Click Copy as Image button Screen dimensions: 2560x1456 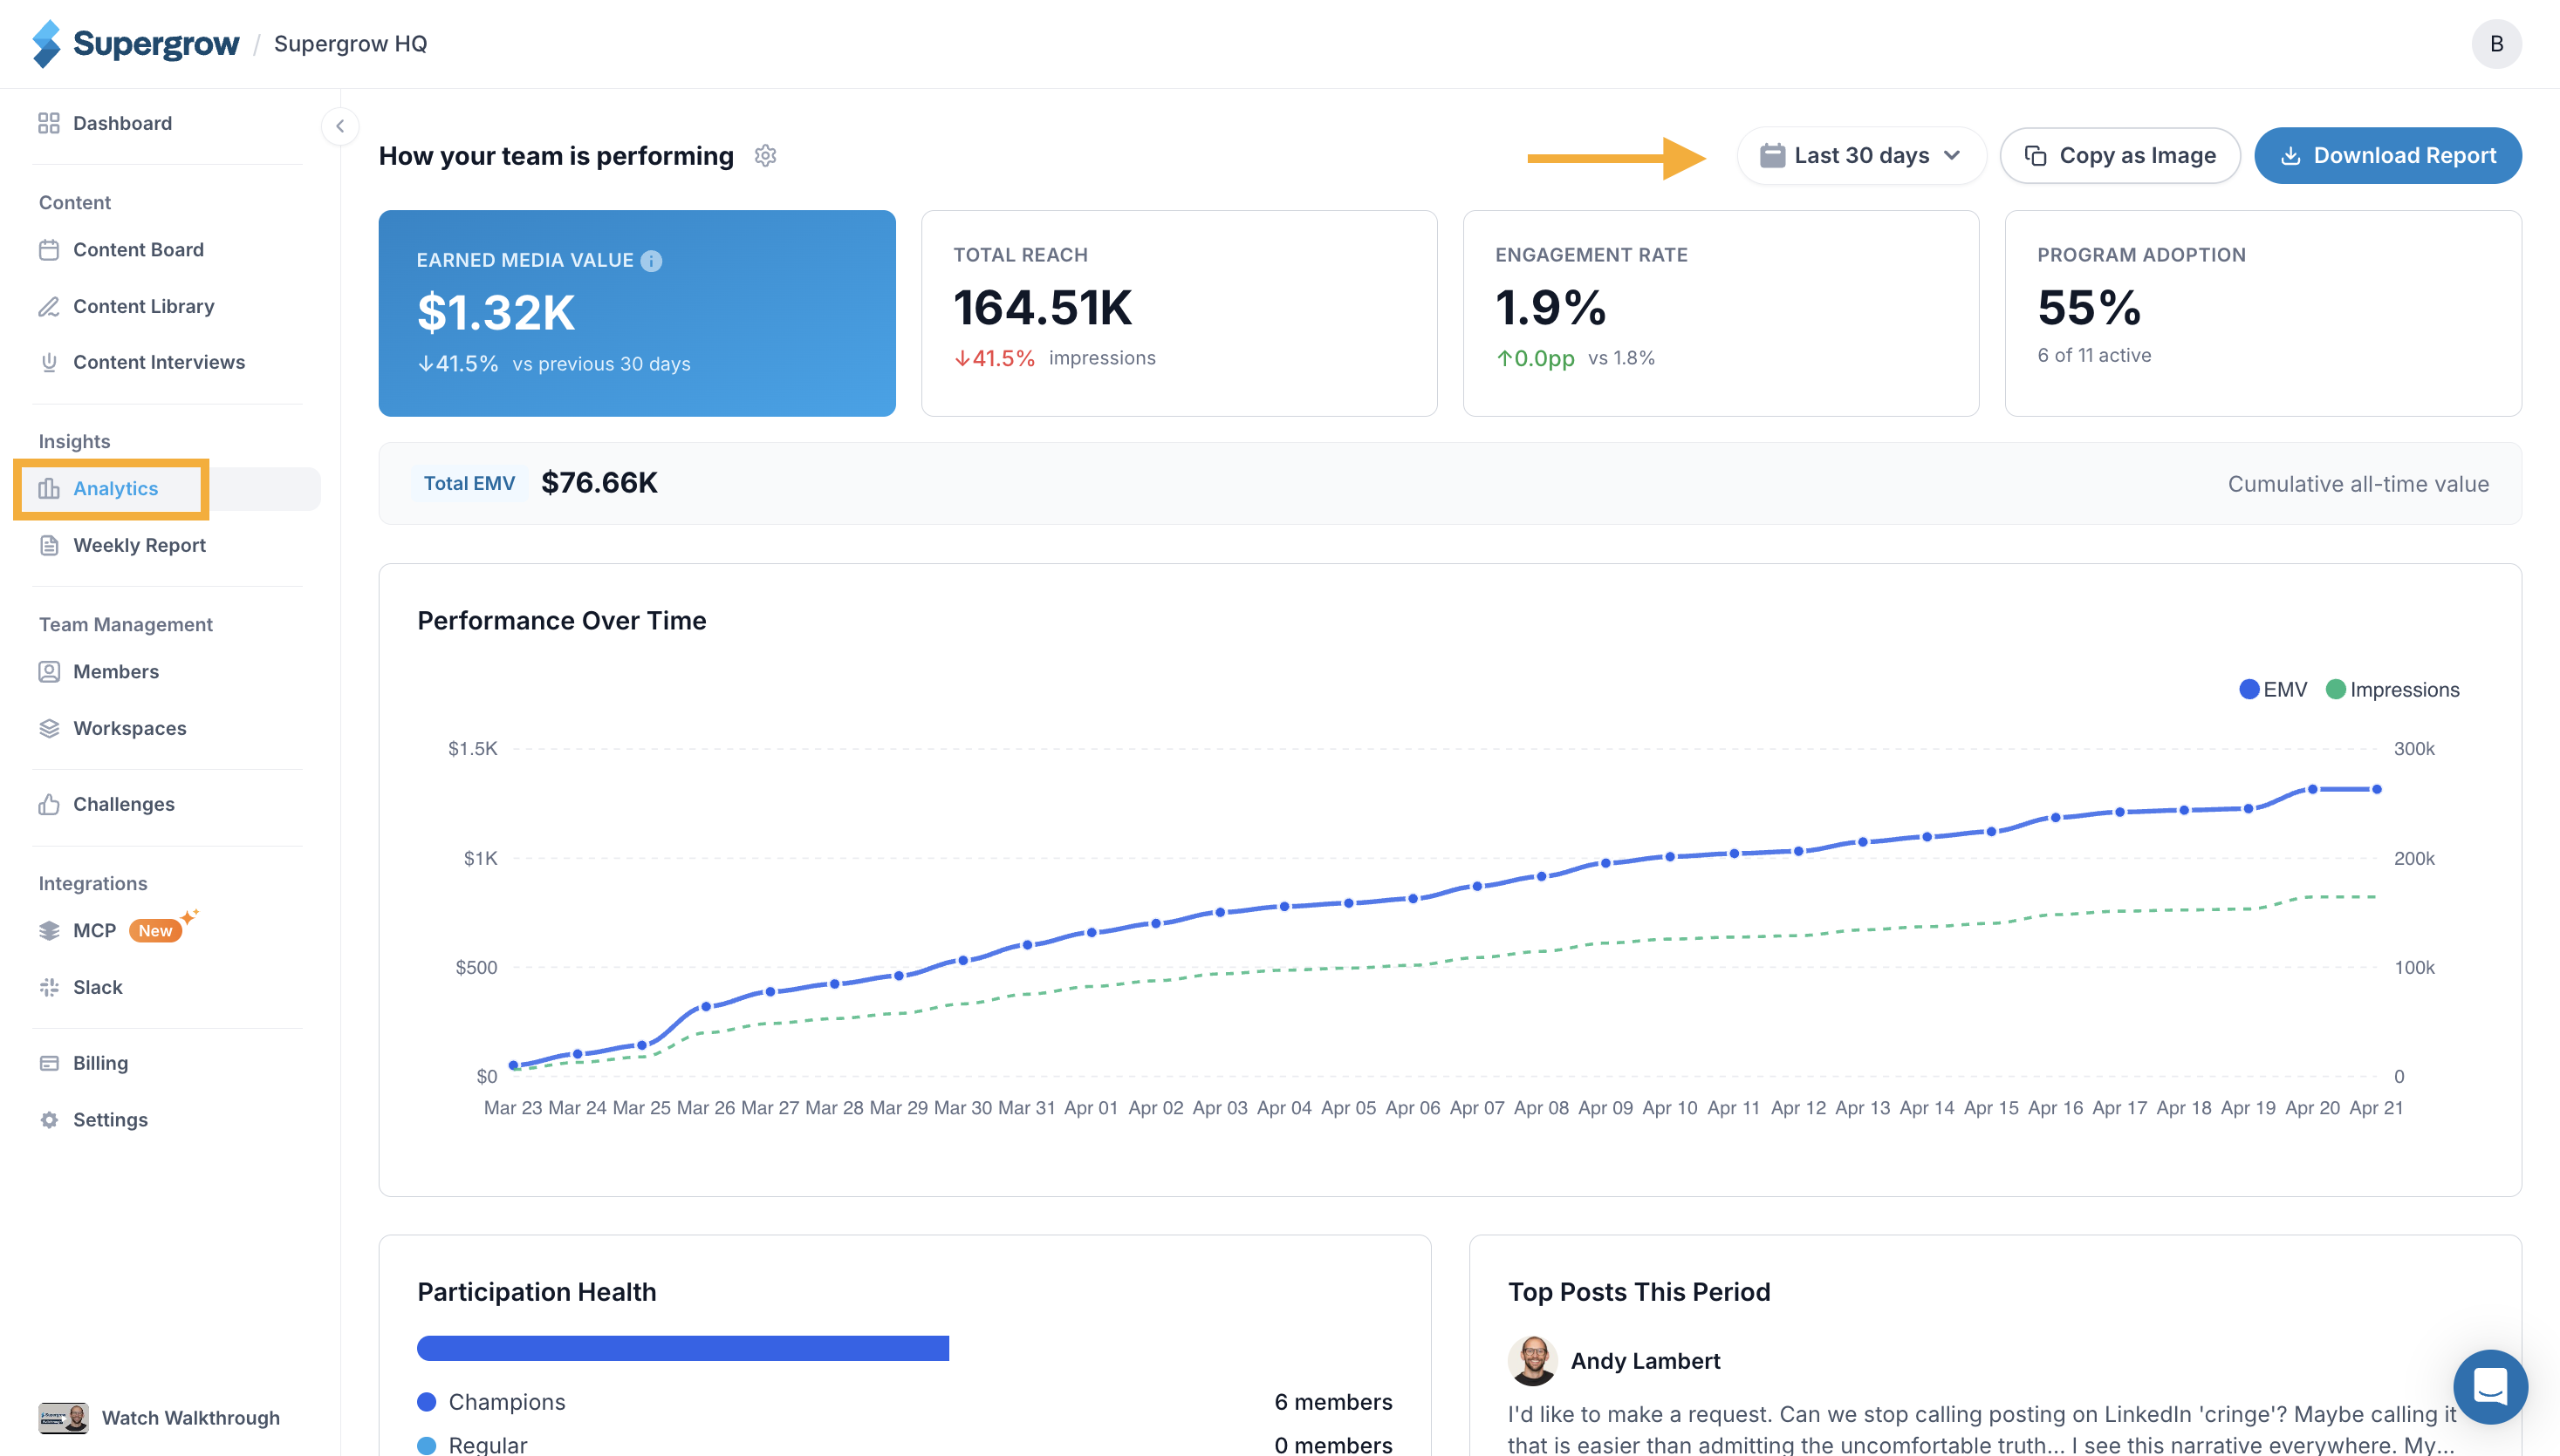pos(2119,155)
